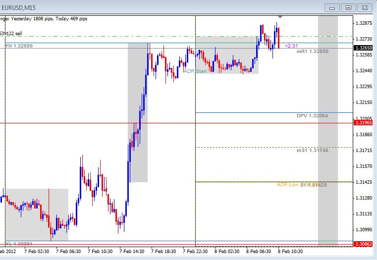Click the YH 1.32699 label
This screenshot has width=377, height=260.
pyautogui.click(x=19, y=46)
